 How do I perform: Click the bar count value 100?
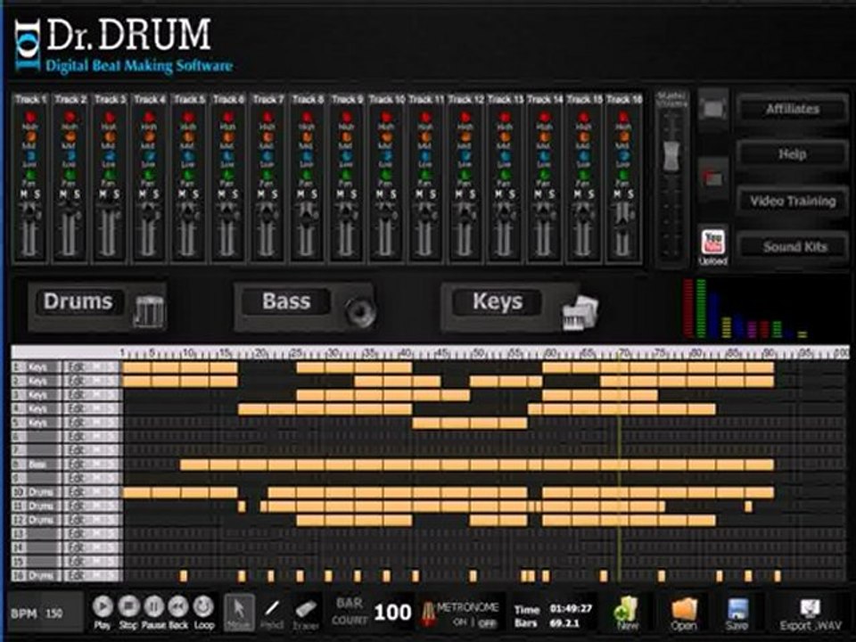(392, 613)
